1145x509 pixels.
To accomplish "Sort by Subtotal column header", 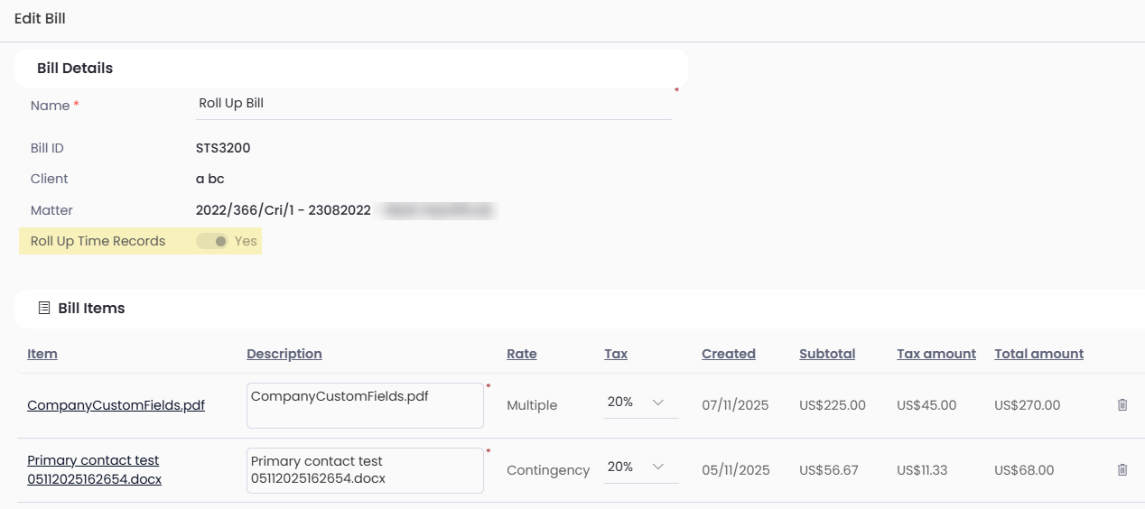I will click(x=827, y=354).
